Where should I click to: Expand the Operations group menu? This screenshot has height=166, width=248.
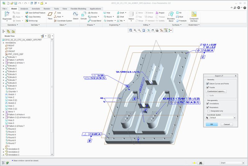point(13,25)
